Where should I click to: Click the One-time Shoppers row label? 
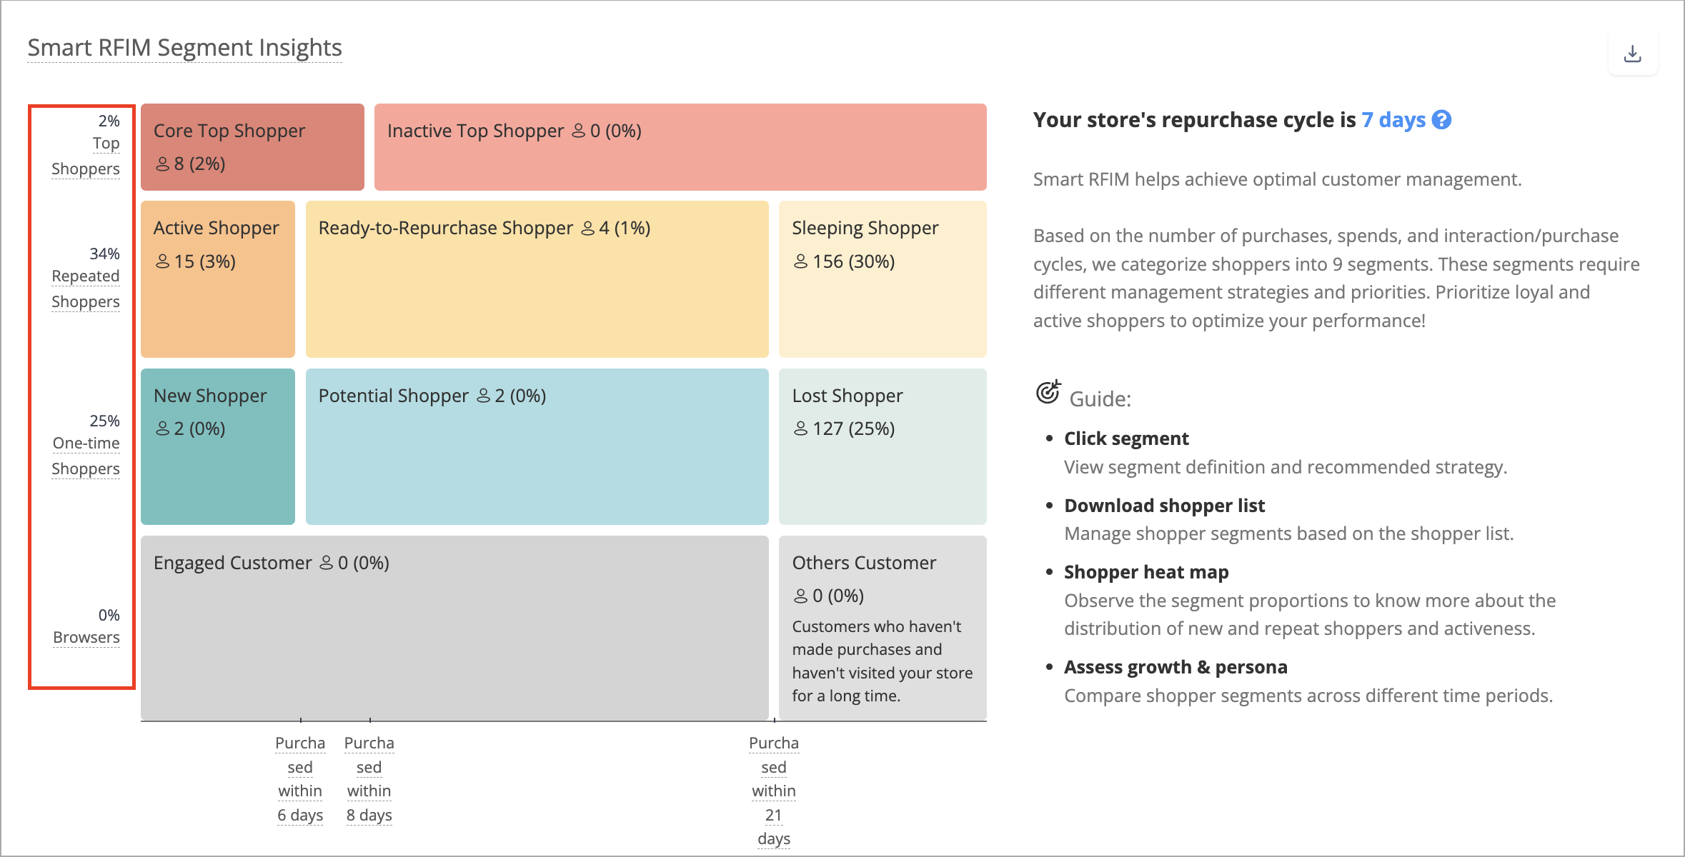86,456
